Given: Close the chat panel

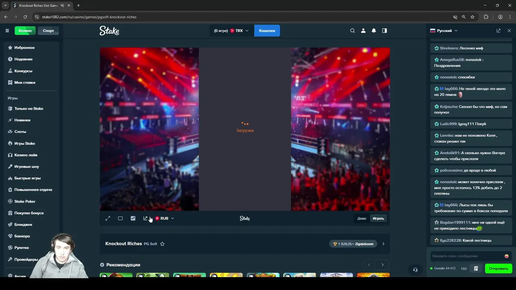Looking at the screenshot, I should (509, 31).
